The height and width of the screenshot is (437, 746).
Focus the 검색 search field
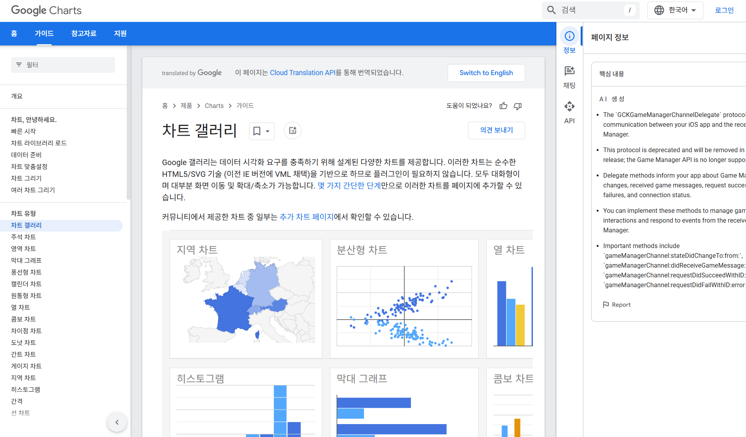coord(591,10)
